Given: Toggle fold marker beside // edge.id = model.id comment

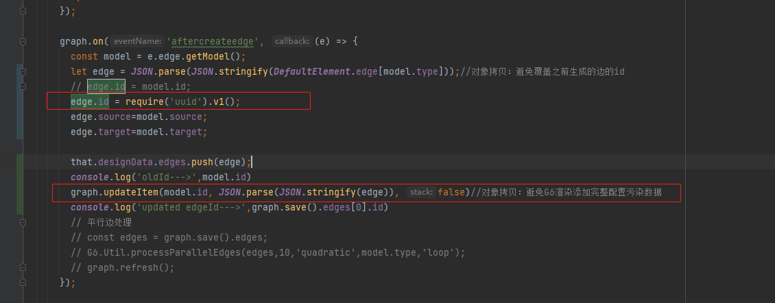Looking at the screenshot, I should tap(23, 86).
